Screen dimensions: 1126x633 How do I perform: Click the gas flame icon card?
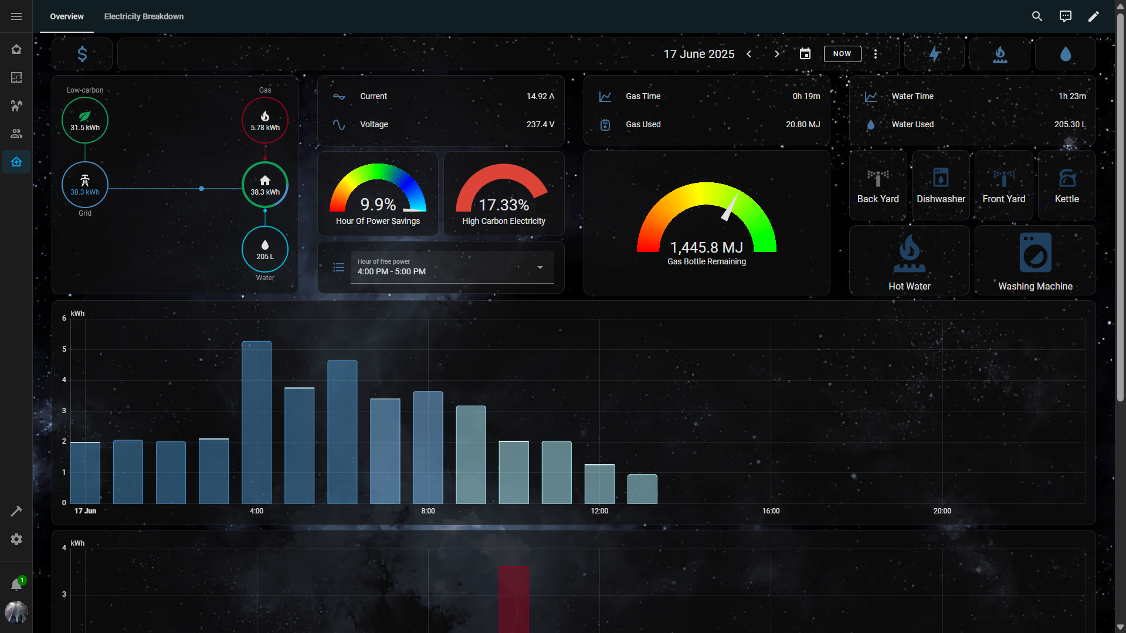[1000, 54]
